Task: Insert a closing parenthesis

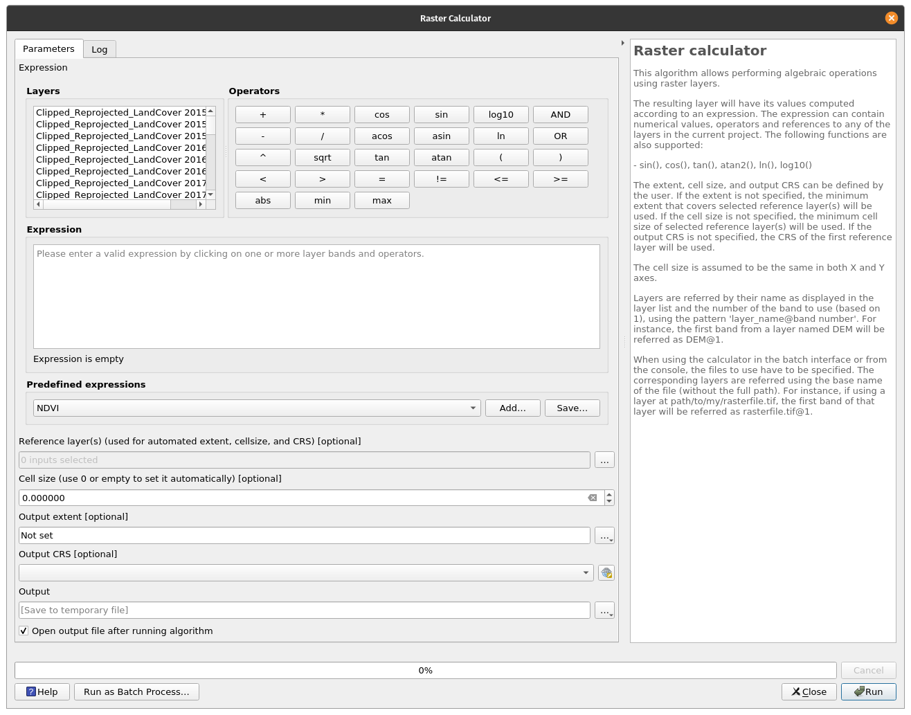Action: 561,158
